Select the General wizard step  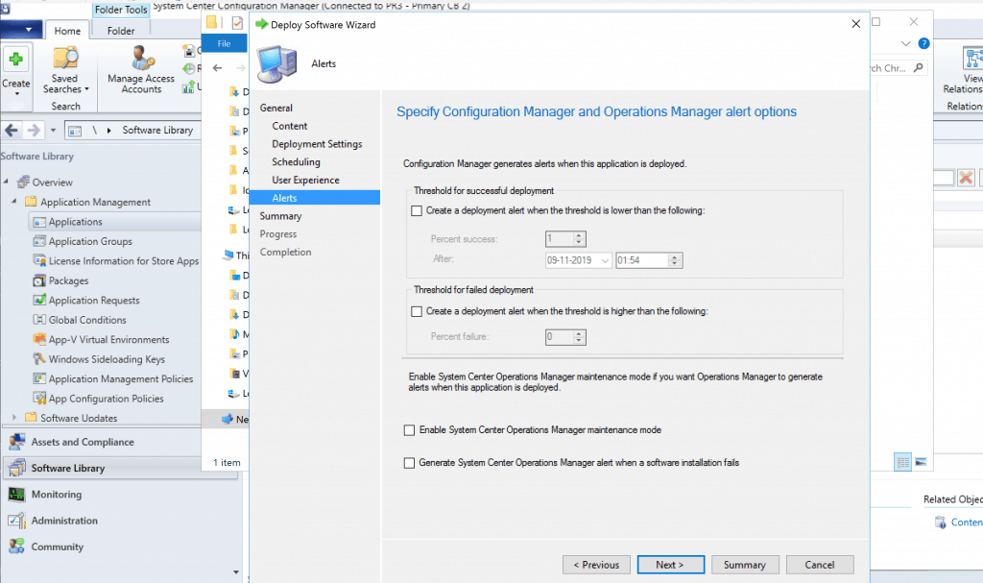point(276,108)
